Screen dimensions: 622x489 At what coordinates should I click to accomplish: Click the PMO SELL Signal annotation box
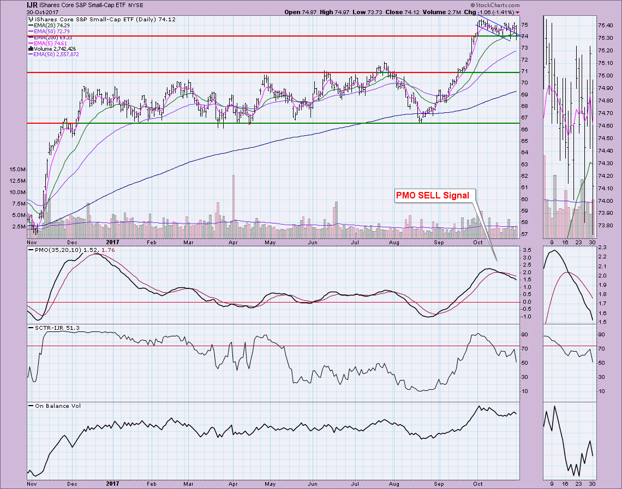(x=435, y=195)
